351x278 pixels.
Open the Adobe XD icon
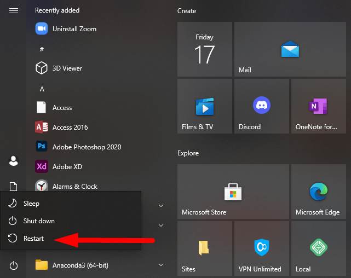(42, 166)
